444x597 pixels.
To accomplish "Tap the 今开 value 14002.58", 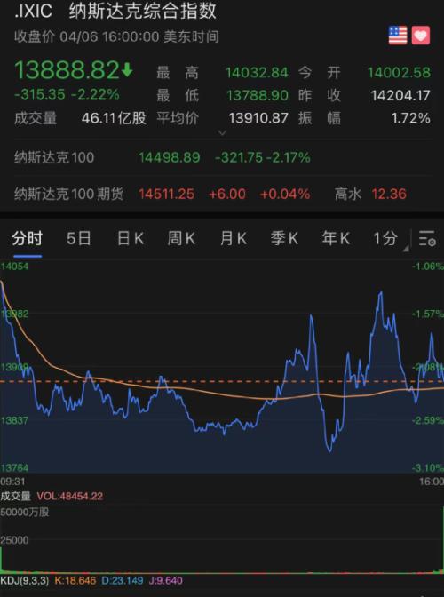I will click(x=399, y=72).
